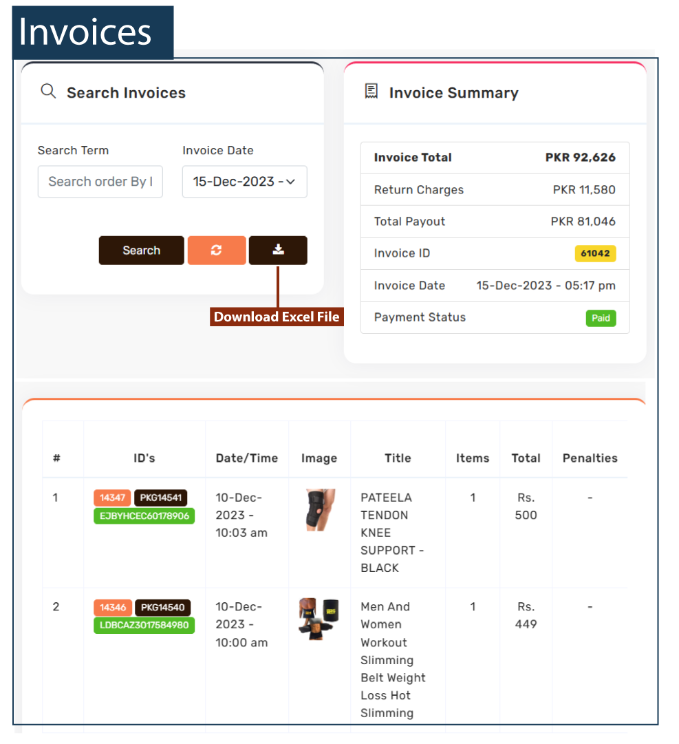Click package badge PKG14541

click(160, 498)
